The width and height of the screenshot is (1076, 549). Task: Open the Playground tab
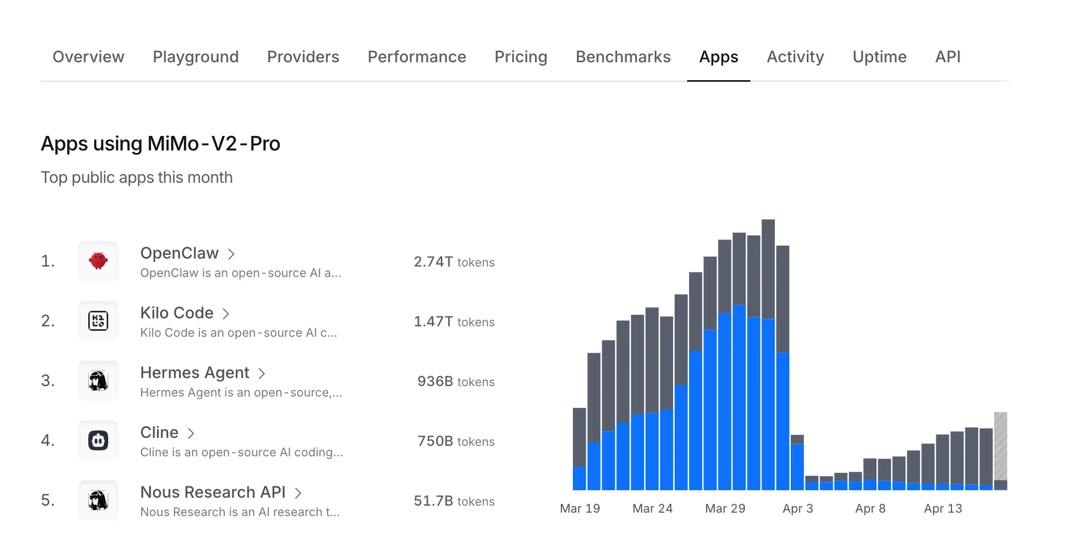pos(195,57)
